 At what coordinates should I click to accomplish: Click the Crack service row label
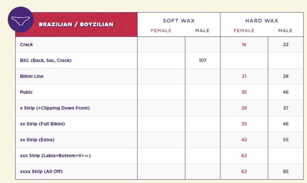(26, 44)
